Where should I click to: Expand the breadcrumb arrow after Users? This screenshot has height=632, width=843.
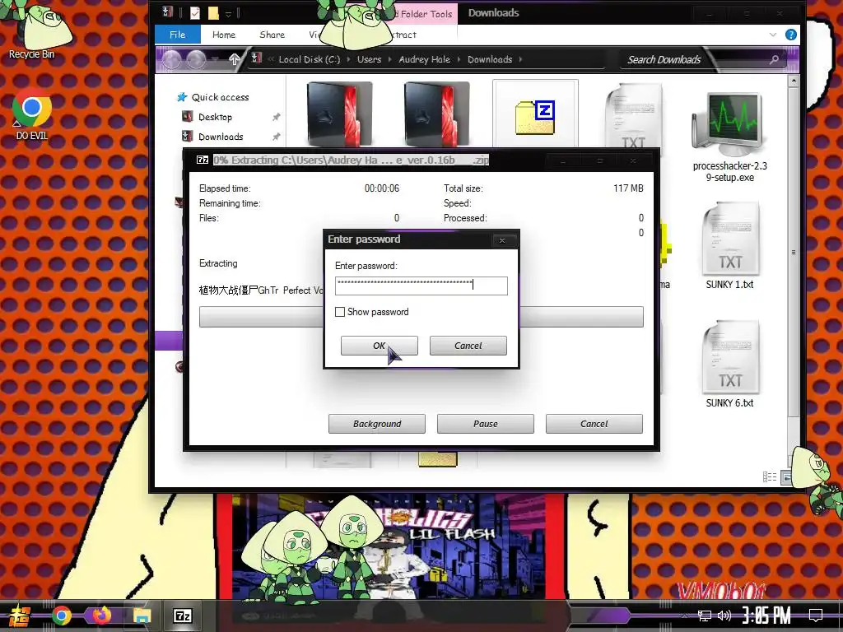pos(389,59)
